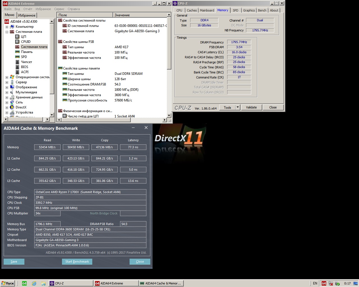
Task: Click the Tools button in CPU-Z
Action: 227,107
